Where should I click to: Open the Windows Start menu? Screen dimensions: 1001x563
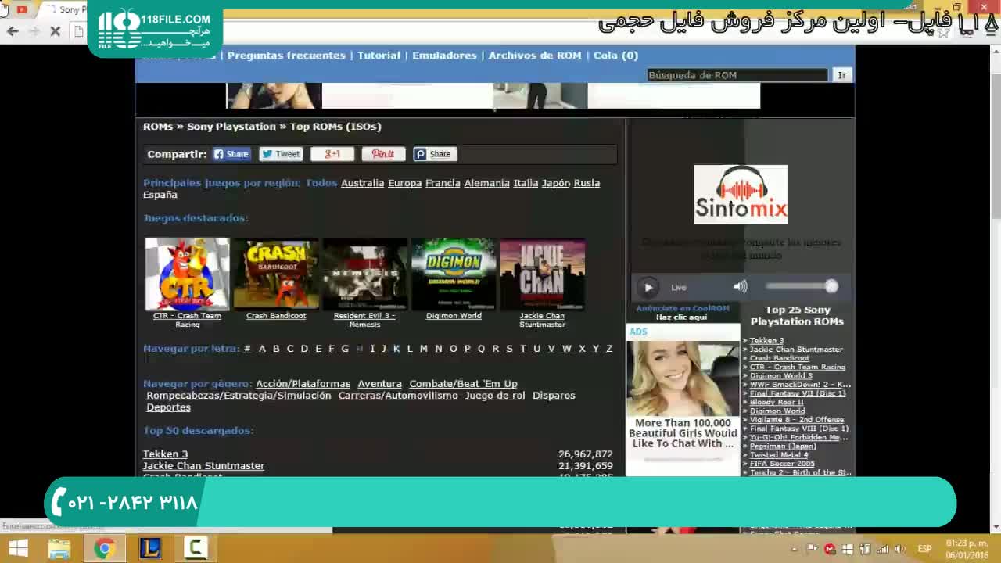tap(16, 548)
